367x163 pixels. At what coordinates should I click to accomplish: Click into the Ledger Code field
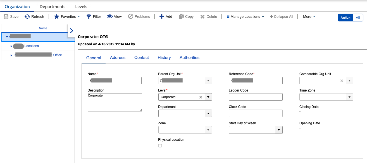[x=256, y=97]
